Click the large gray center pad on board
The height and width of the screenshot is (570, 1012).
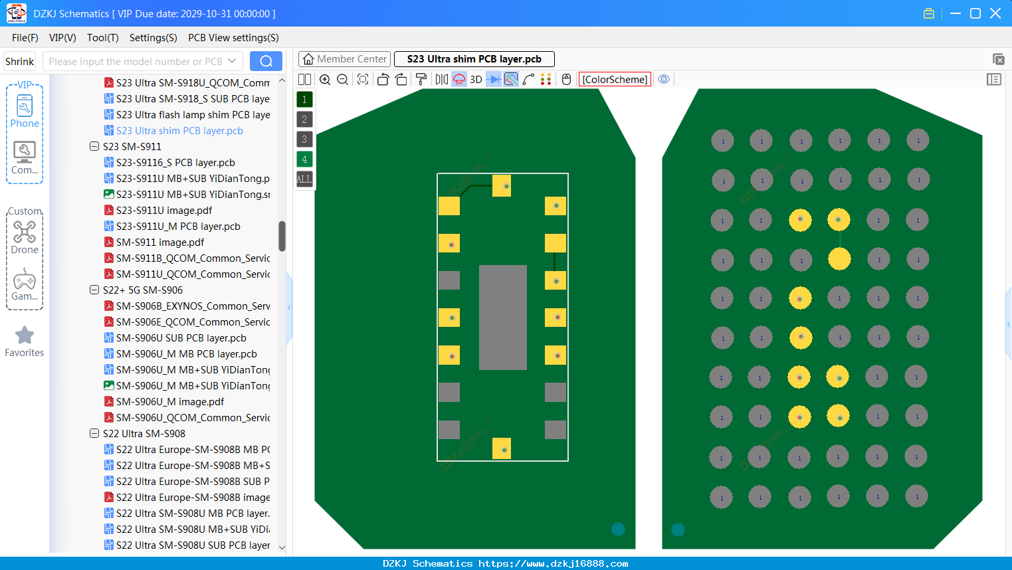click(503, 318)
